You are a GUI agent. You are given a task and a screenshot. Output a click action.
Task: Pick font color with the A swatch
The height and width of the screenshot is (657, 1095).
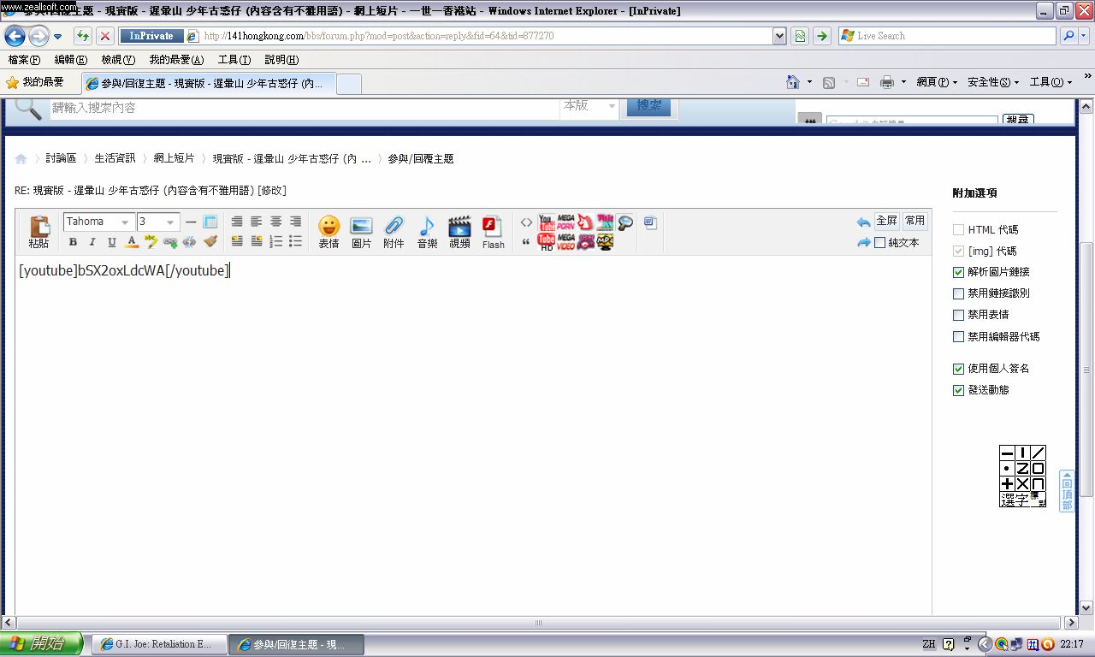[x=132, y=242]
